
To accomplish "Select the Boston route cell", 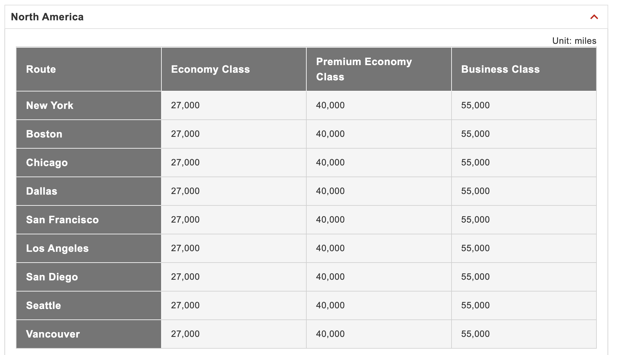I will (44, 134).
